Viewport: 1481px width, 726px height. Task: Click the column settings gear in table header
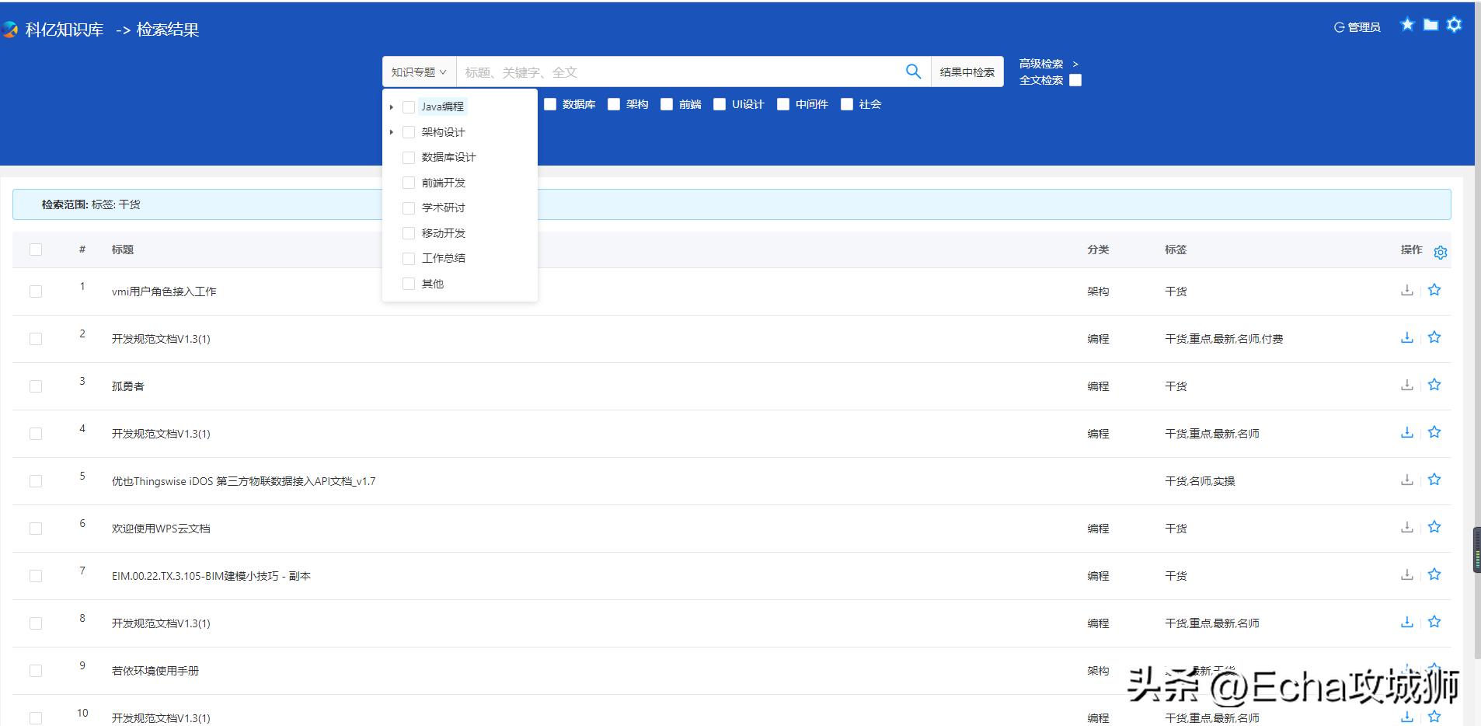click(x=1440, y=253)
